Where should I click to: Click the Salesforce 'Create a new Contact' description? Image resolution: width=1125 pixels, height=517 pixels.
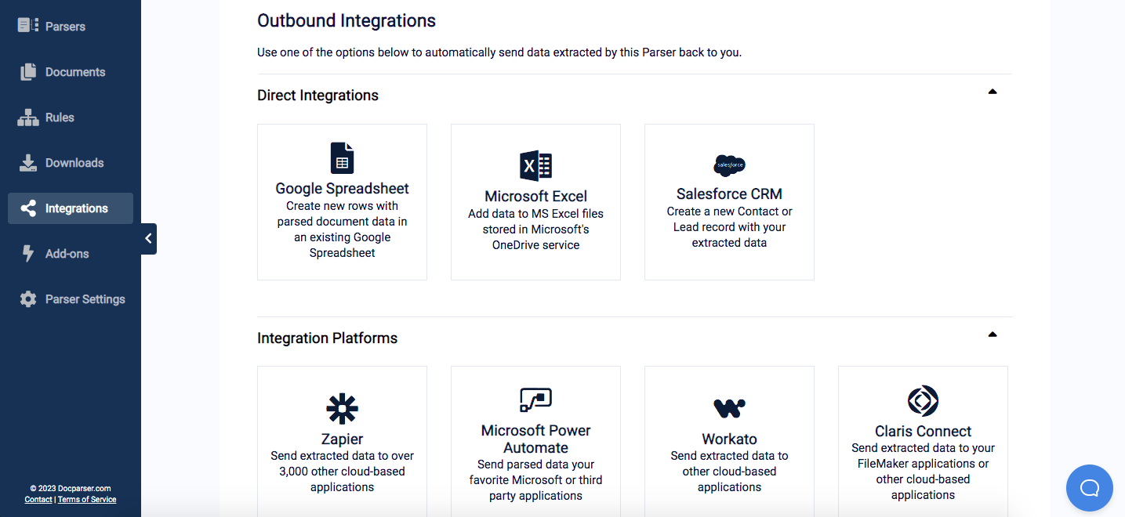(729, 227)
